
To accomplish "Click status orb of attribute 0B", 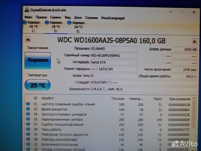I will [28, 139].
